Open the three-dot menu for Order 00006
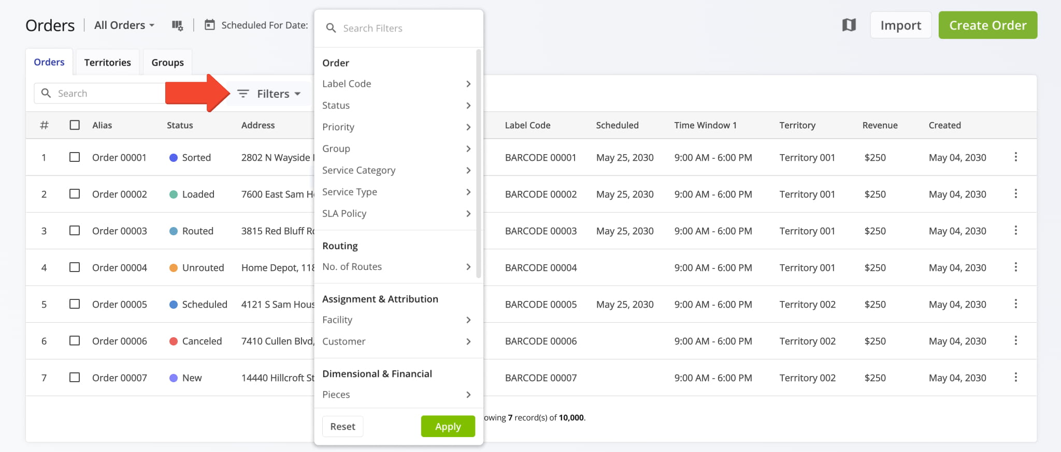Image resolution: width=1061 pixels, height=452 pixels. click(x=1015, y=340)
